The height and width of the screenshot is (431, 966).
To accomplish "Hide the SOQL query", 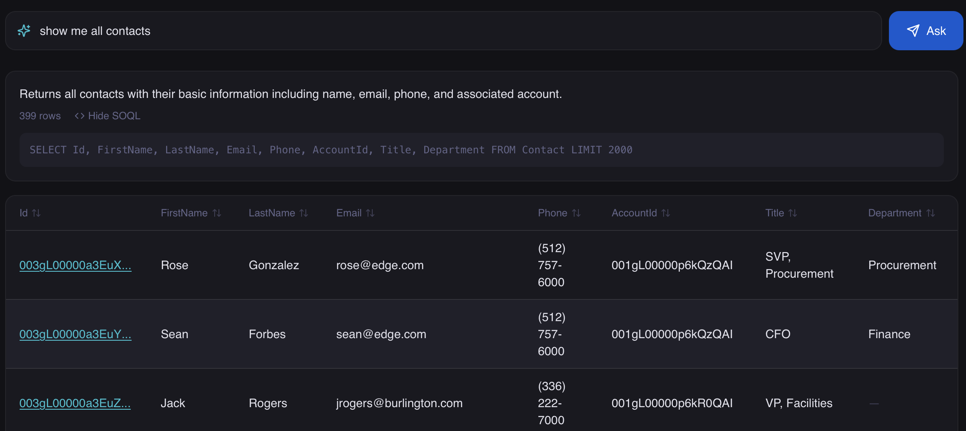I will coord(107,116).
